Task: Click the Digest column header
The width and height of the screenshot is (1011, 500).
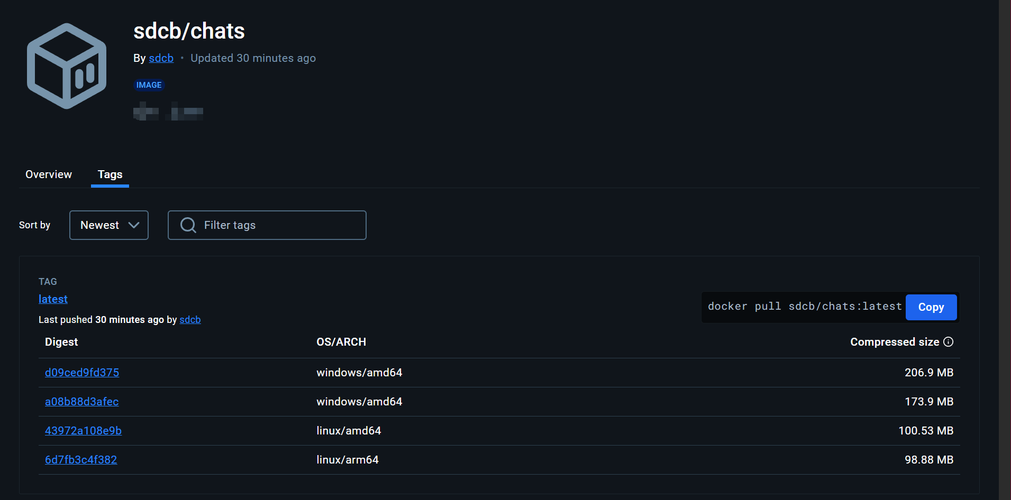Action: click(61, 342)
